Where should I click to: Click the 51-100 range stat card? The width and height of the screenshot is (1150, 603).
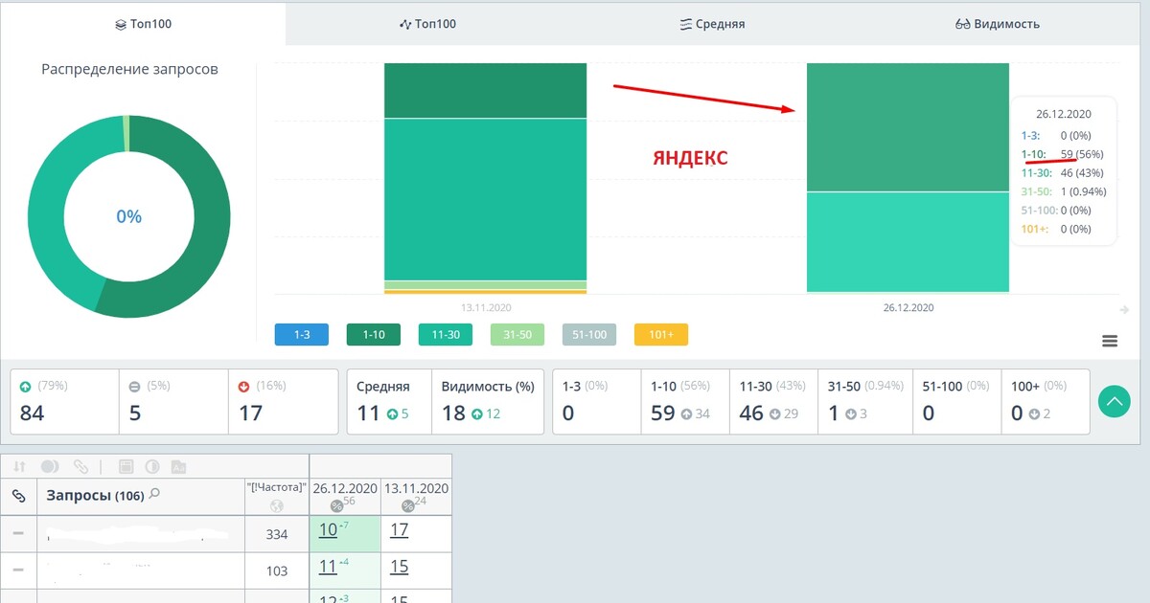pos(956,402)
